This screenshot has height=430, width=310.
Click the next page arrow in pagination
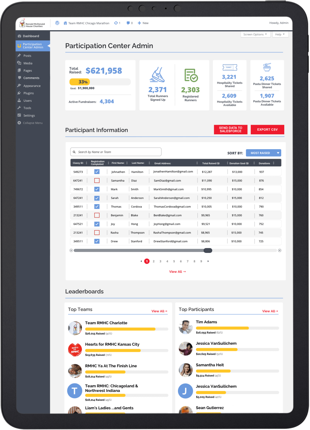tap(208, 261)
